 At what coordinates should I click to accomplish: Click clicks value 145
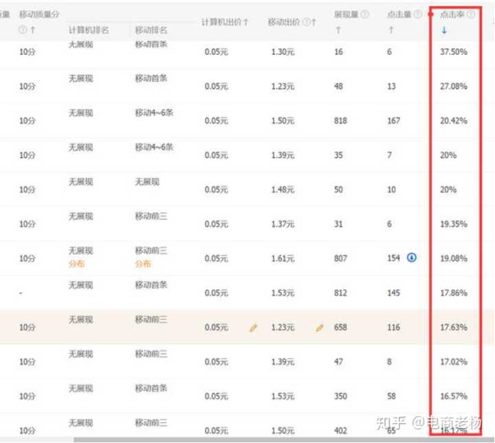pos(394,293)
